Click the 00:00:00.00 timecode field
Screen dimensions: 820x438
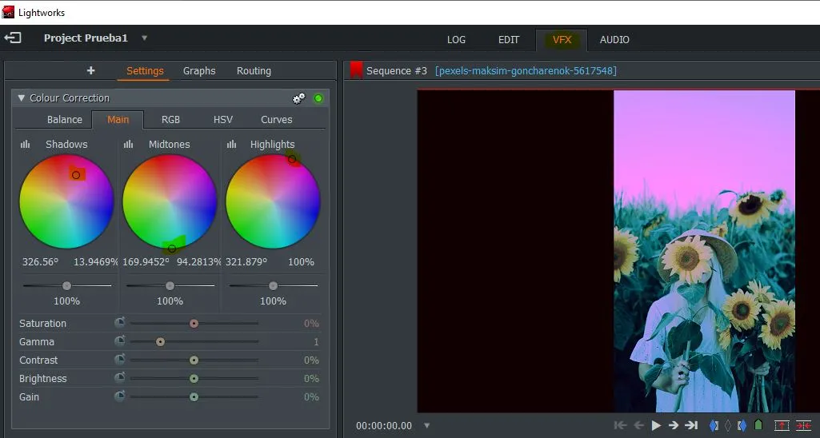click(x=384, y=425)
